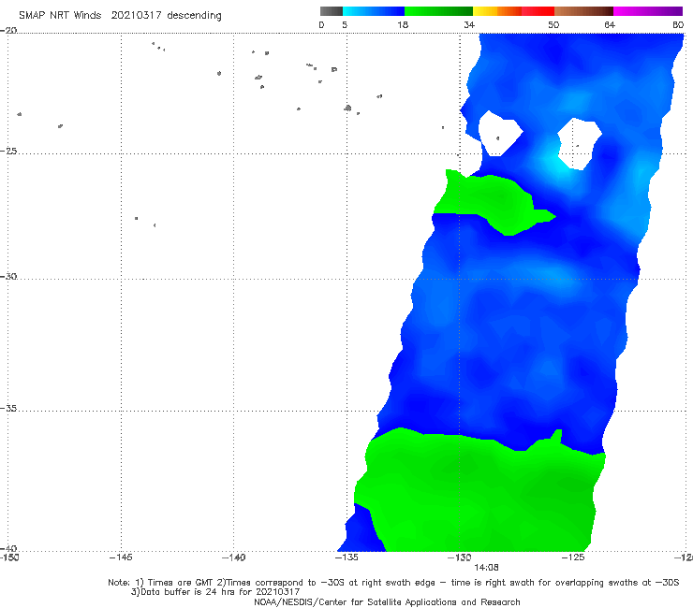Viewport: 693px width, 608px height.
Task: Click the NOAA/NESDIS credit line
Action: 387,601
